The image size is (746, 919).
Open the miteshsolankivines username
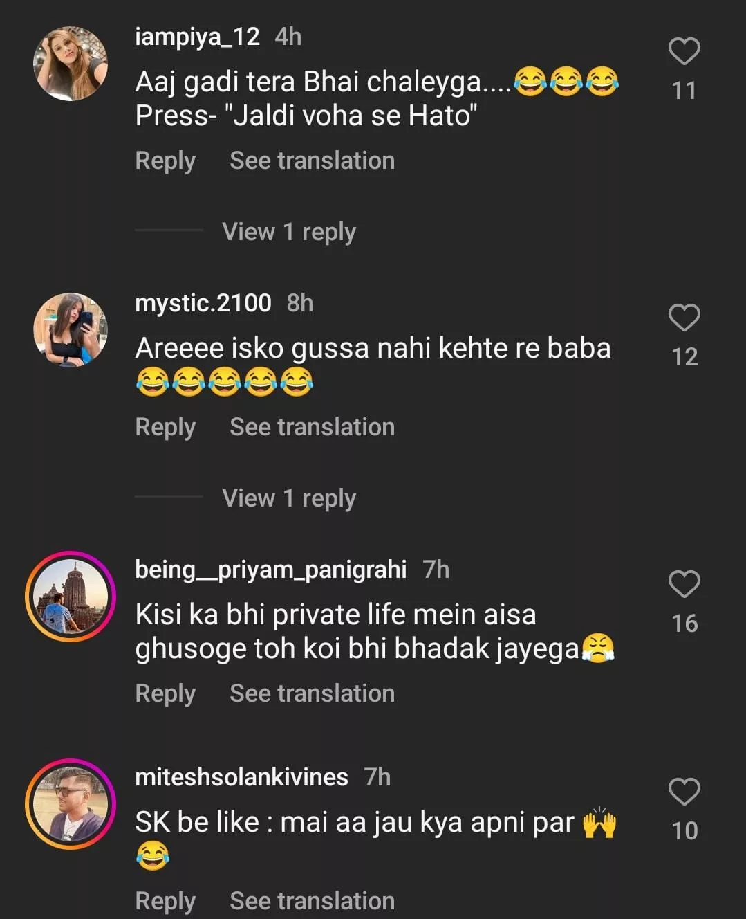241,777
